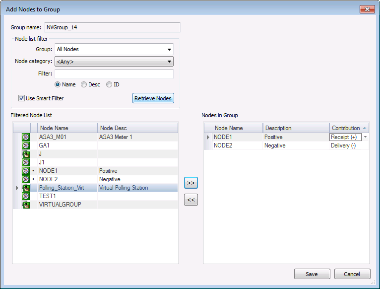Select the AGA3_M01 row name
This screenshot has width=380, height=289.
(53, 137)
